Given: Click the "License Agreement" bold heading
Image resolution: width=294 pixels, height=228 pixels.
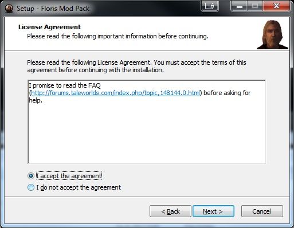Looking at the screenshot, I should (x=49, y=27).
